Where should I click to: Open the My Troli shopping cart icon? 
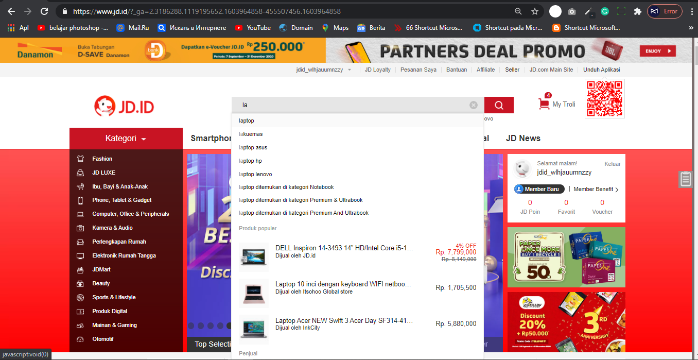click(544, 104)
